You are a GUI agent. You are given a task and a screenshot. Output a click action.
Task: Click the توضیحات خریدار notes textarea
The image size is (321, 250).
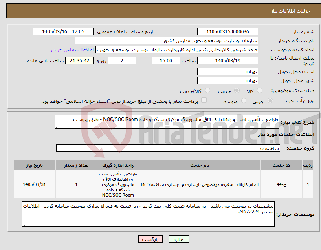coord(148,214)
